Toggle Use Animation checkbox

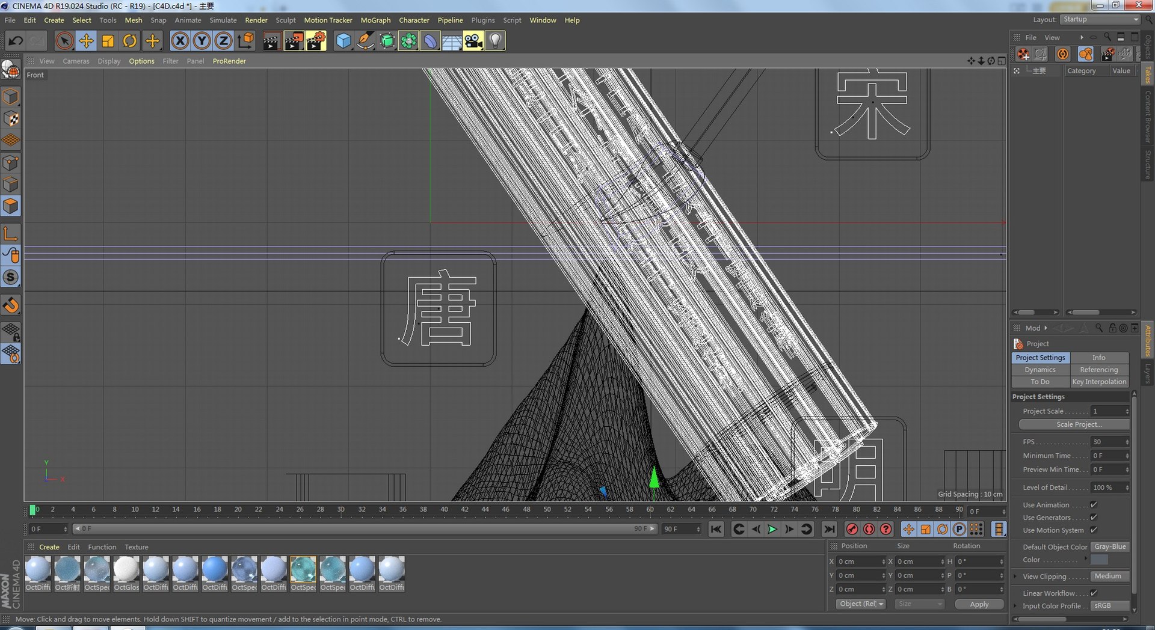pyautogui.click(x=1094, y=505)
